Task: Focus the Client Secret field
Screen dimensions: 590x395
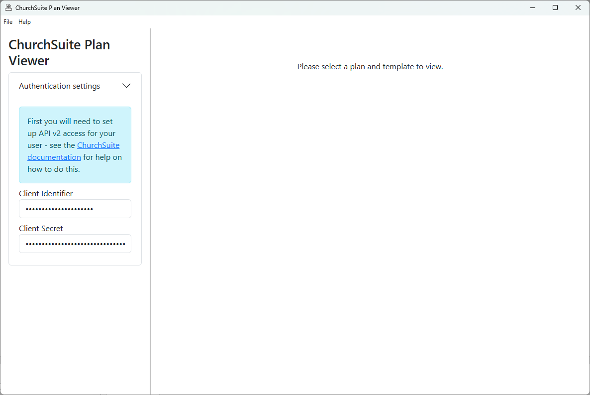Action: (75, 244)
